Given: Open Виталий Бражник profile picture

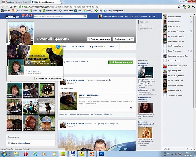Looking at the screenshot, I should pos(21,33).
